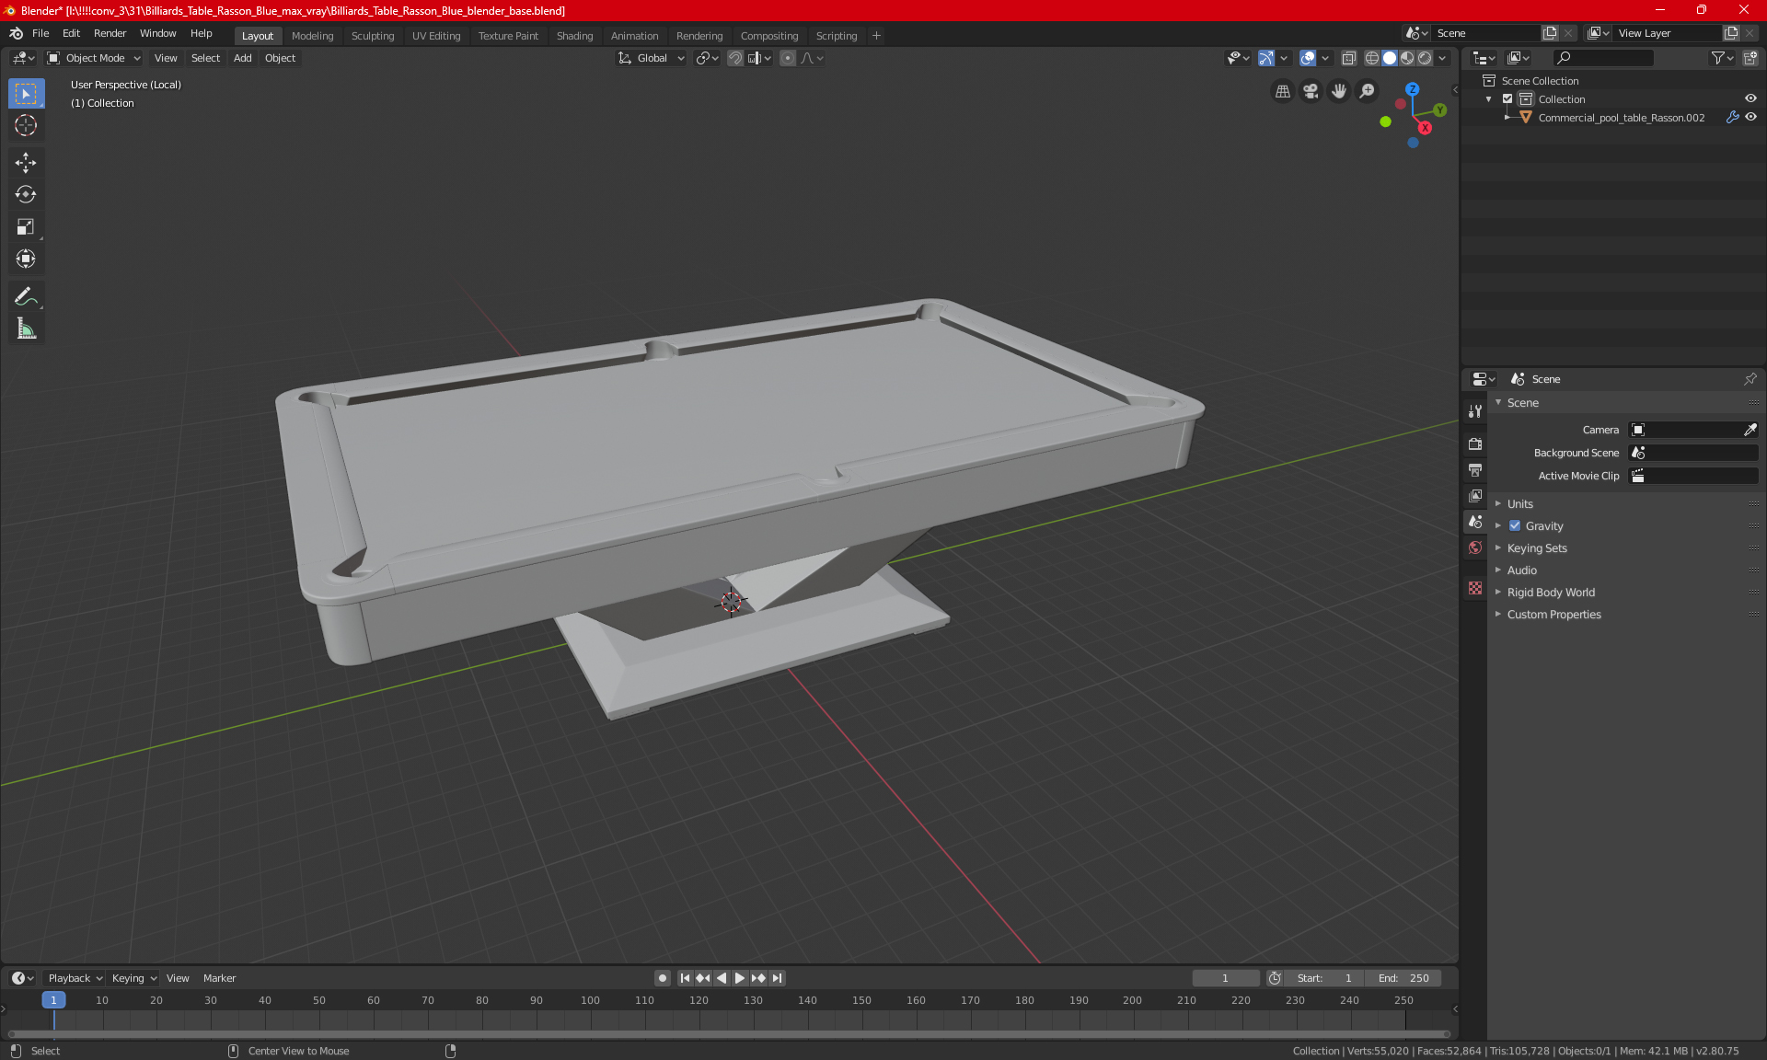Toggle the Gravity checkbox
This screenshot has width=1767, height=1060.
click(1515, 526)
